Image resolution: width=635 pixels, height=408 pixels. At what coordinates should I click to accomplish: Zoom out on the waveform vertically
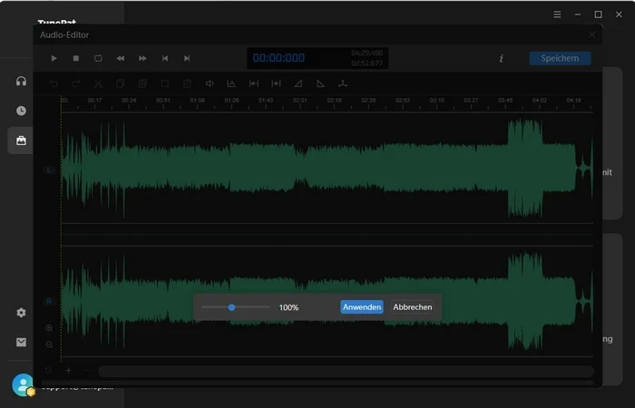[49, 345]
